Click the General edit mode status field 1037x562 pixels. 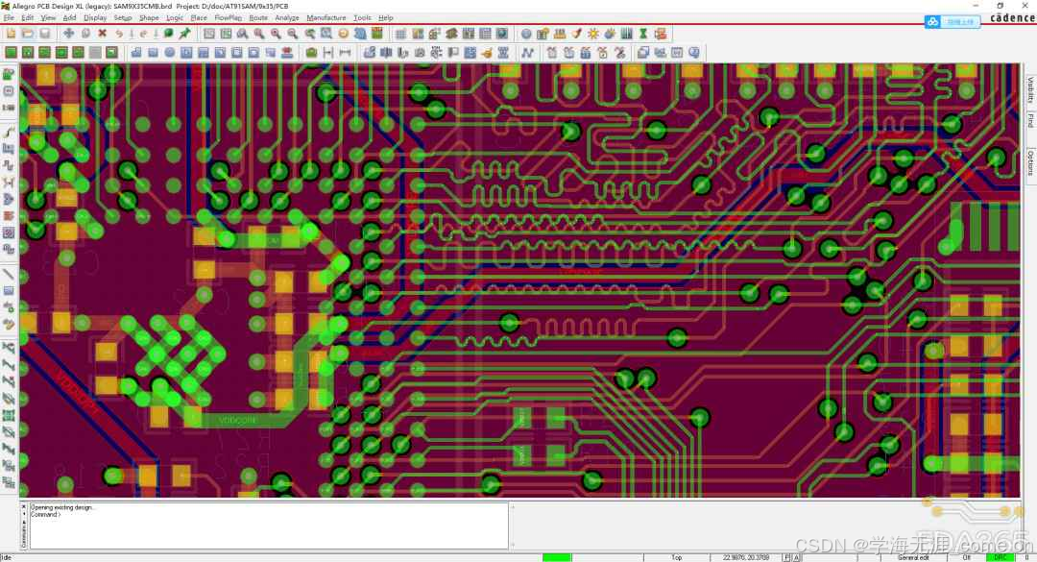click(x=913, y=558)
